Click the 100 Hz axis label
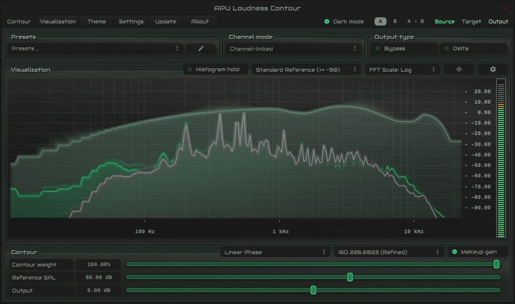Viewport: 515px width, 304px height. (x=145, y=232)
